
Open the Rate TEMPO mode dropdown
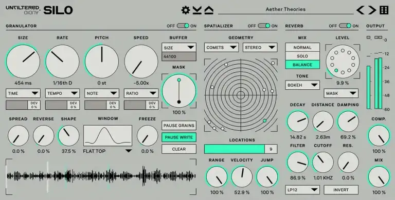click(62, 93)
